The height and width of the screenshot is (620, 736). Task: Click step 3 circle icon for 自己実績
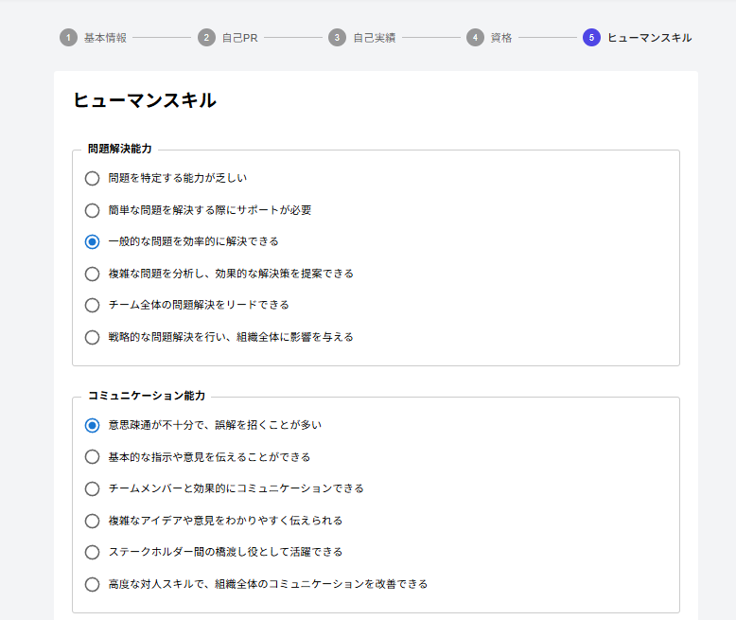click(x=337, y=38)
